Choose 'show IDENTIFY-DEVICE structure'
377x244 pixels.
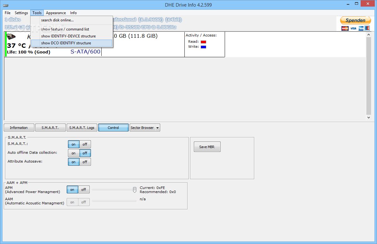coord(72,36)
